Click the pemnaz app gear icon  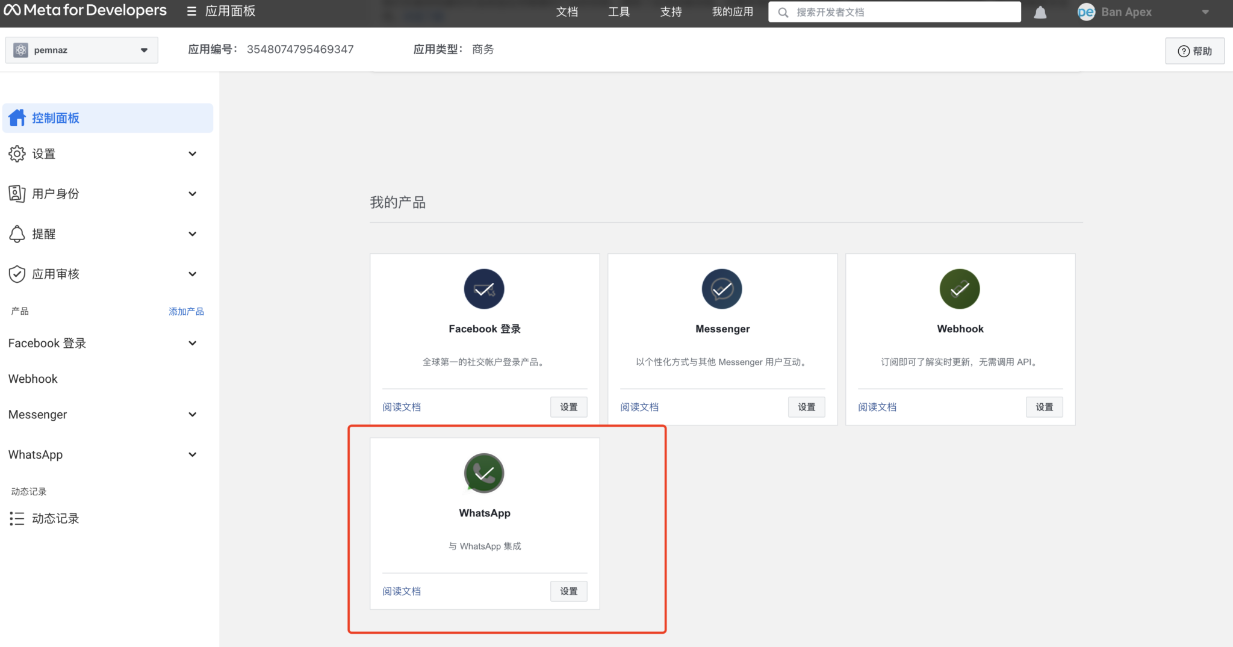[x=21, y=50]
